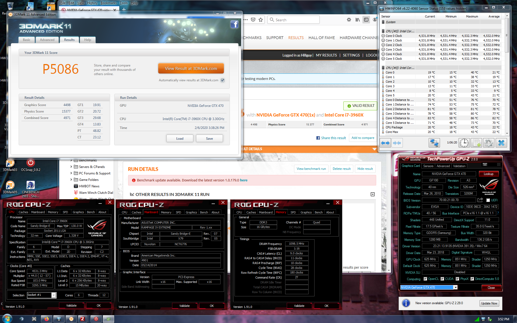This screenshot has width=517, height=323.
Task: Click Validate in the Memory CPU-Z window
Action: click(299, 306)
